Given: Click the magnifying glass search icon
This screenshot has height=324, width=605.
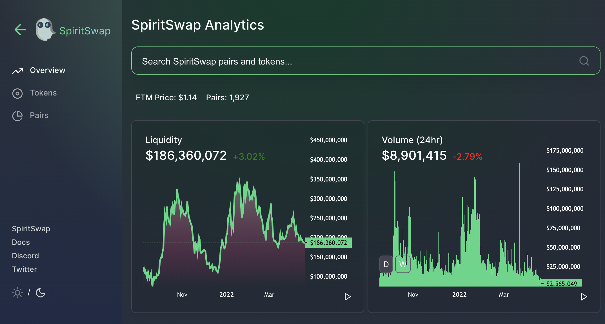Looking at the screenshot, I should [584, 61].
